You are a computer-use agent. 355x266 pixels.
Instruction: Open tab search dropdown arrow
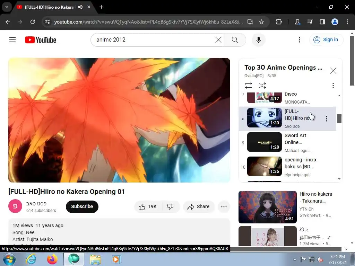click(x=7, y=7)
